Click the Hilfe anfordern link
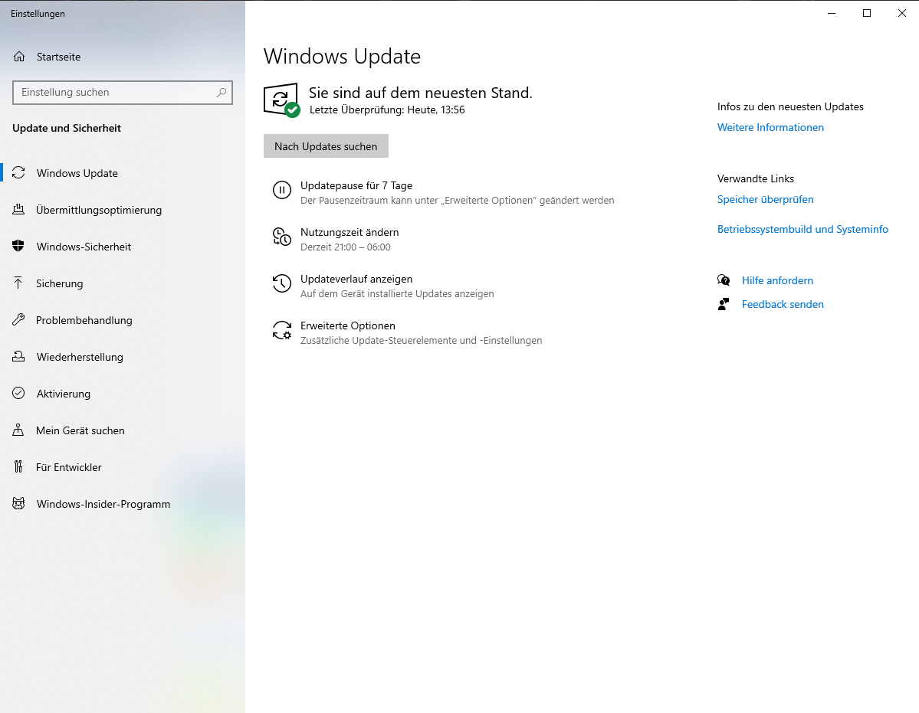 [777, 280]
